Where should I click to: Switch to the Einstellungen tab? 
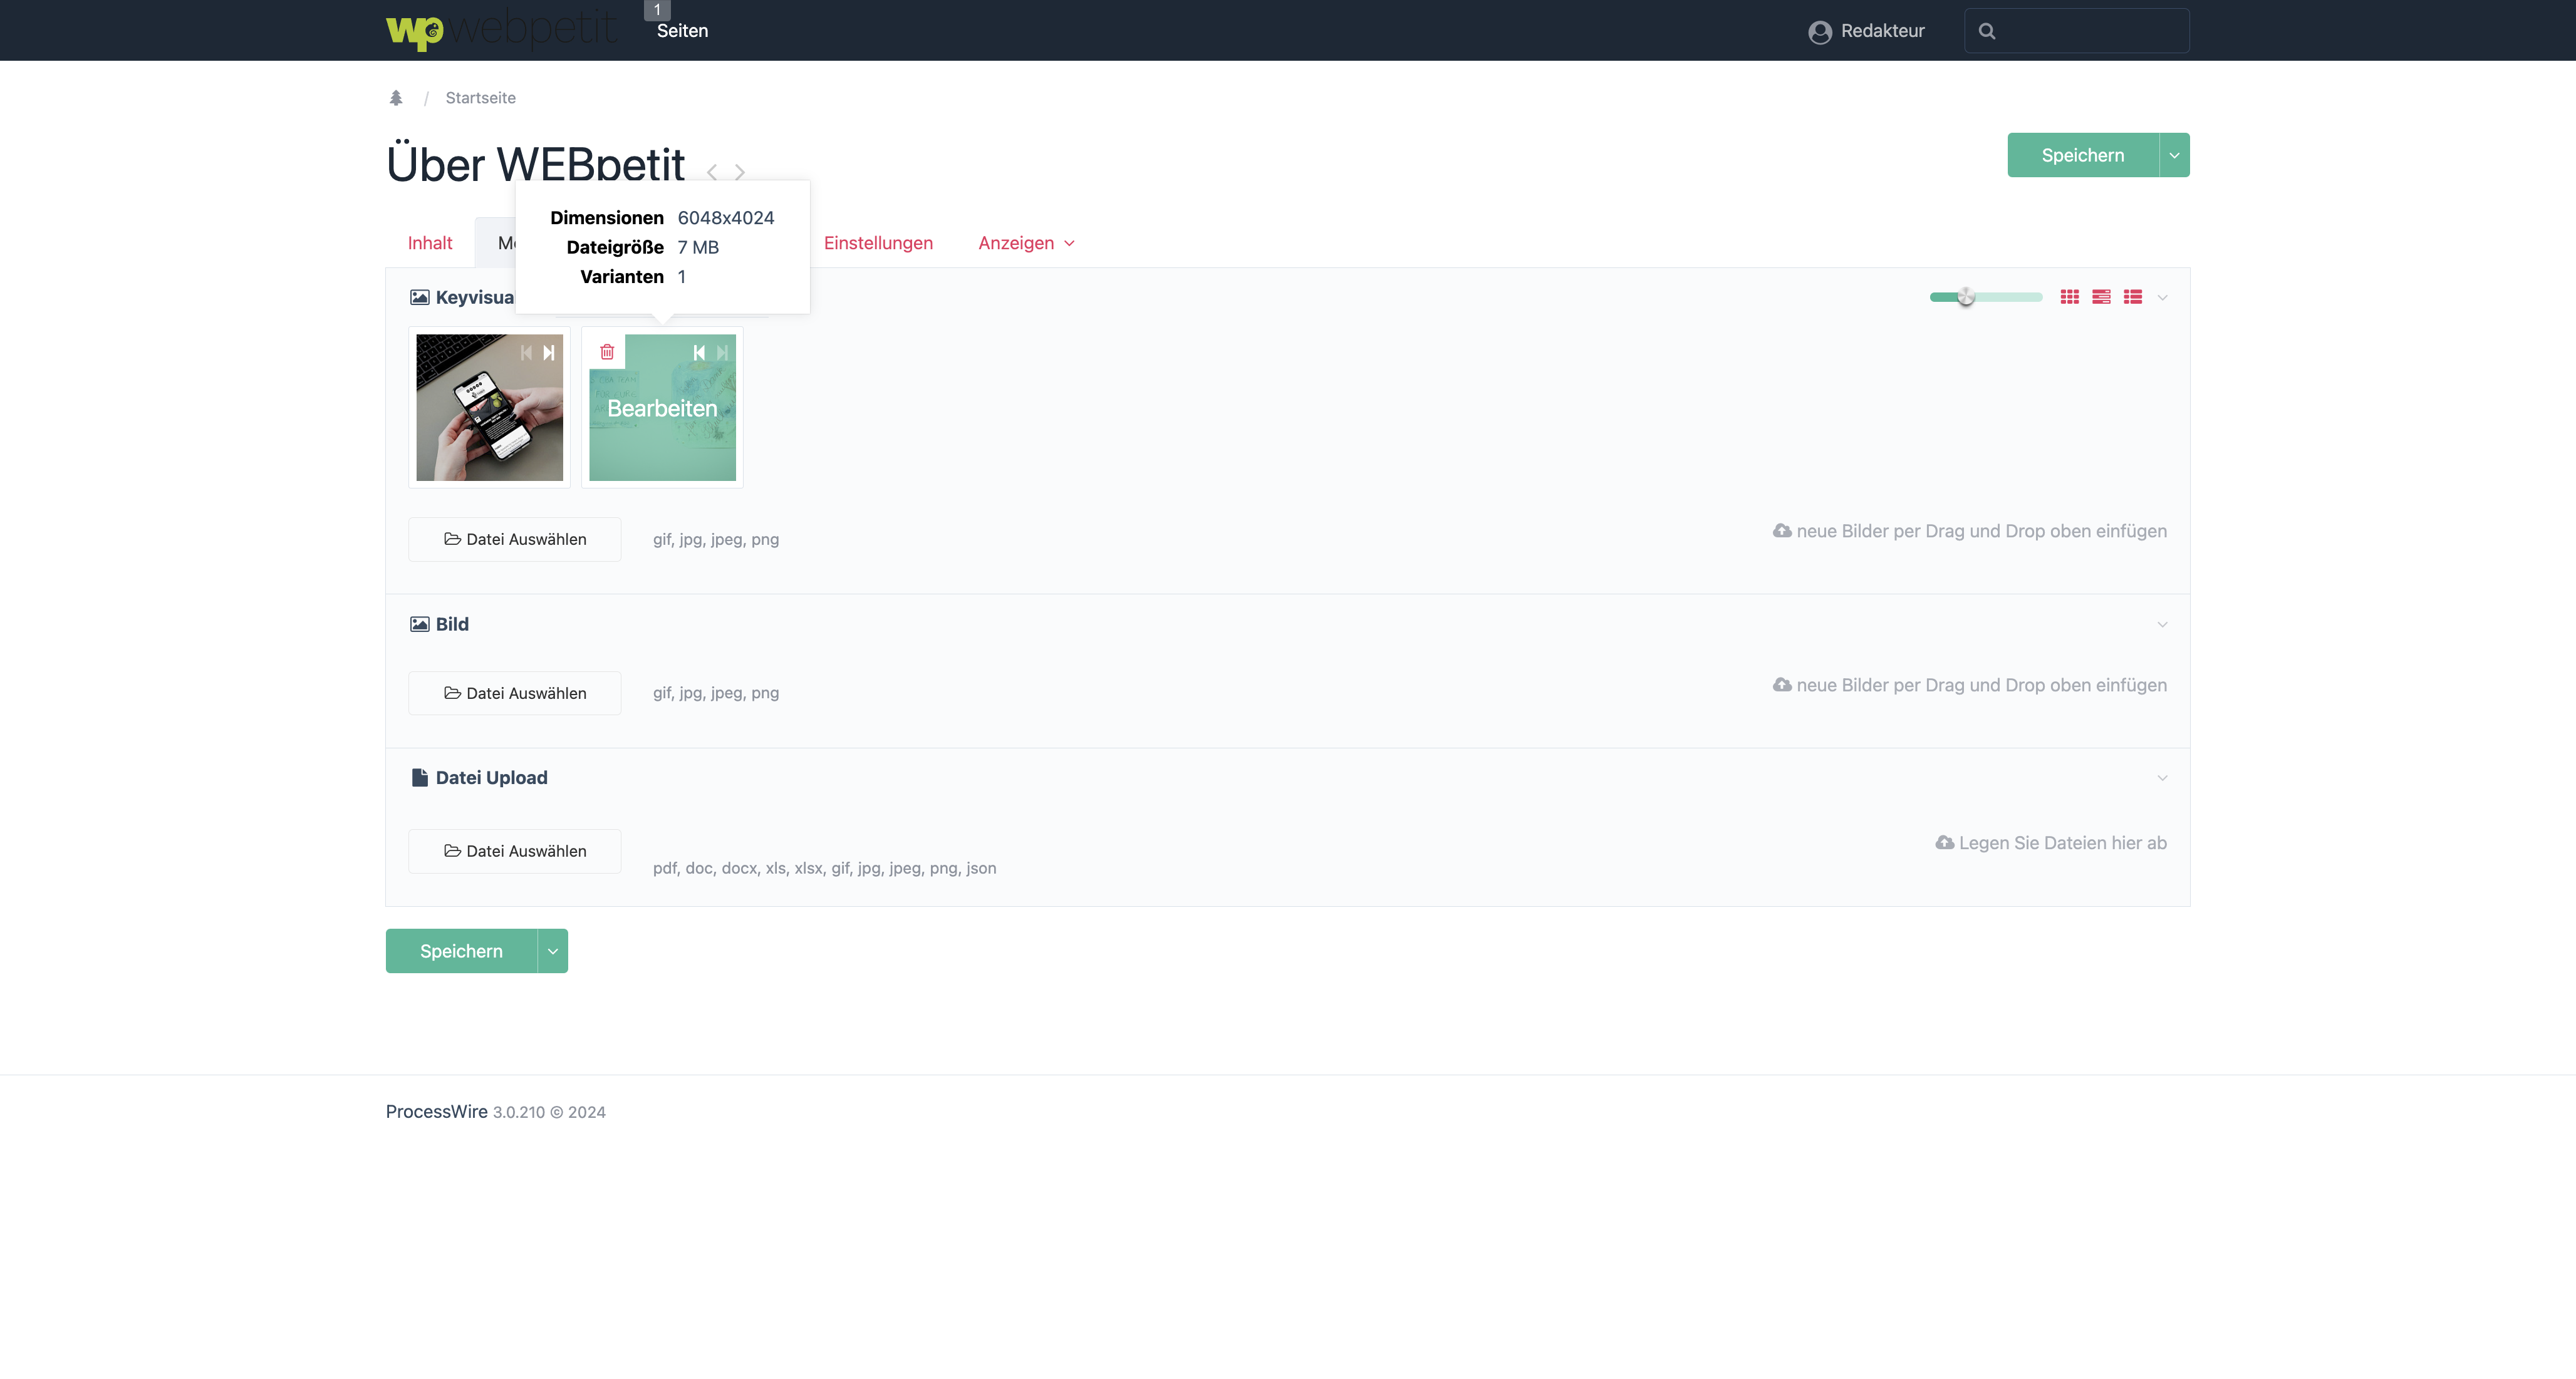[878, 243]
